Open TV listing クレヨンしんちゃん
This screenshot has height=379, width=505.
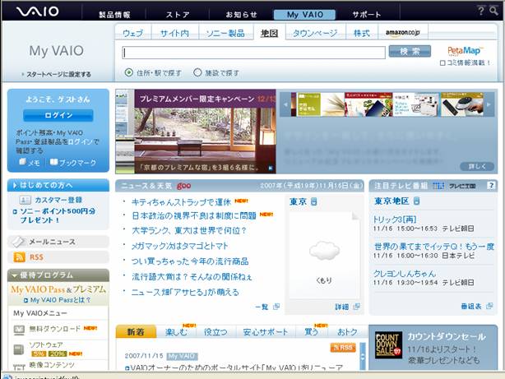(405, 274)
